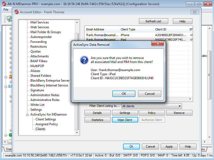Select Administrative Roles tree item
Image resolution: width=214 pixels, height=160 pixels.
pyautogui.click(x=45, y=100)
